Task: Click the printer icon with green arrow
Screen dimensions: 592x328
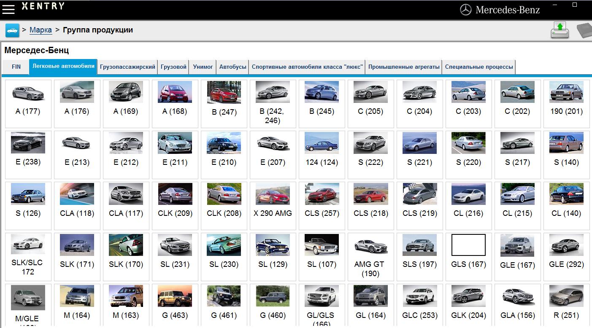Action: tap(560, 30)
